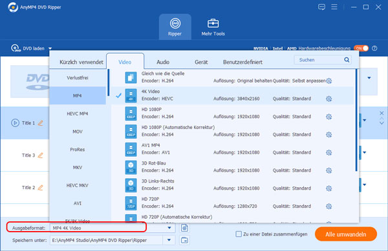The height and width of the screenshot is (251, 388).
Task: Expand Title 2 format dropdown arrow
Action: [365, 185]
